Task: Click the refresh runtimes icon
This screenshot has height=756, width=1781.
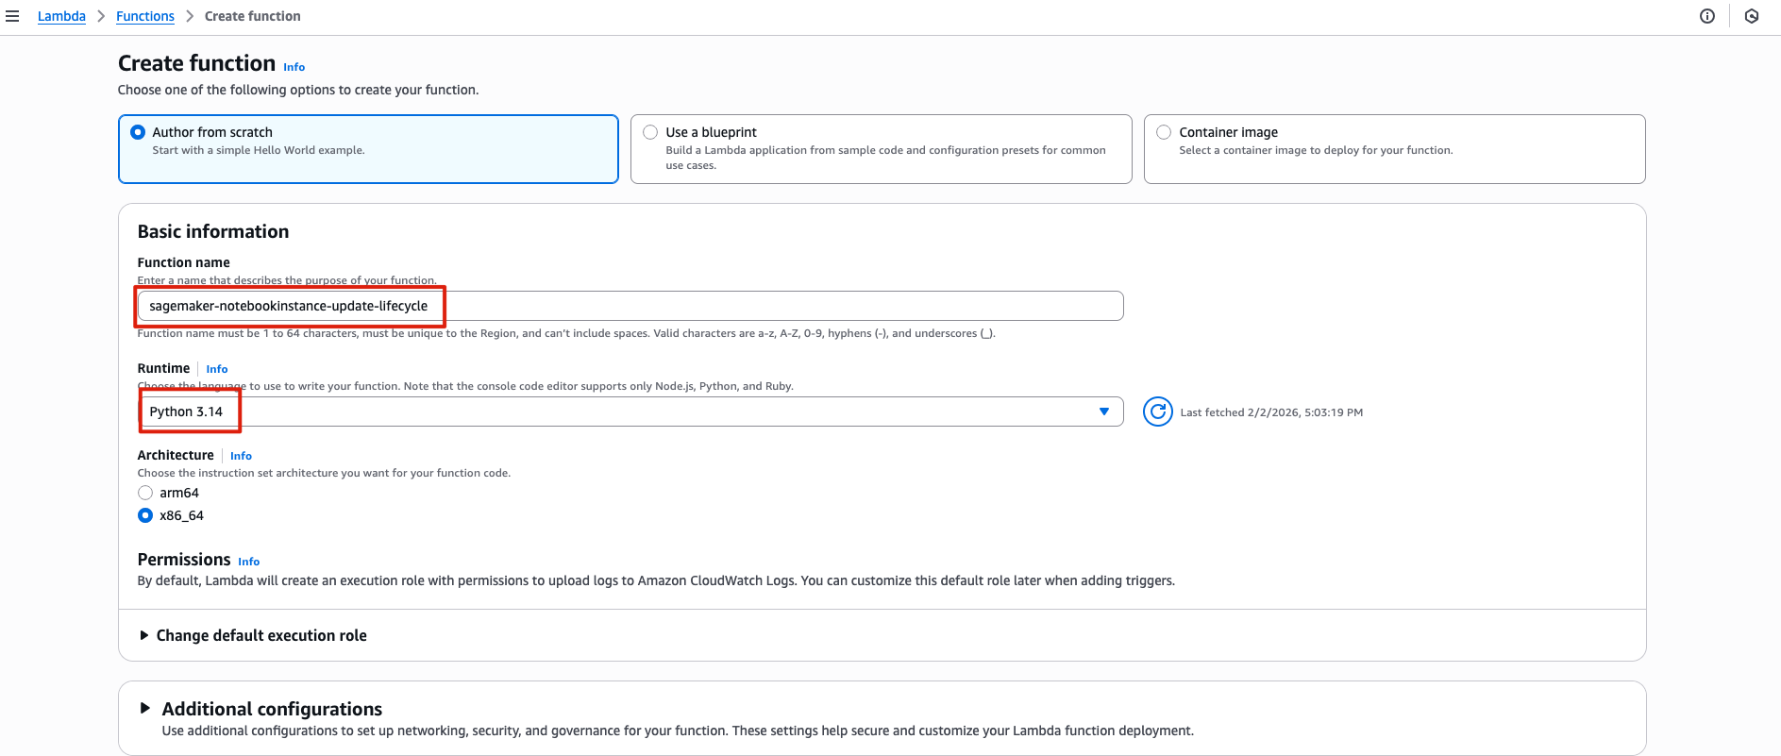Action: tap(1157, 412)
